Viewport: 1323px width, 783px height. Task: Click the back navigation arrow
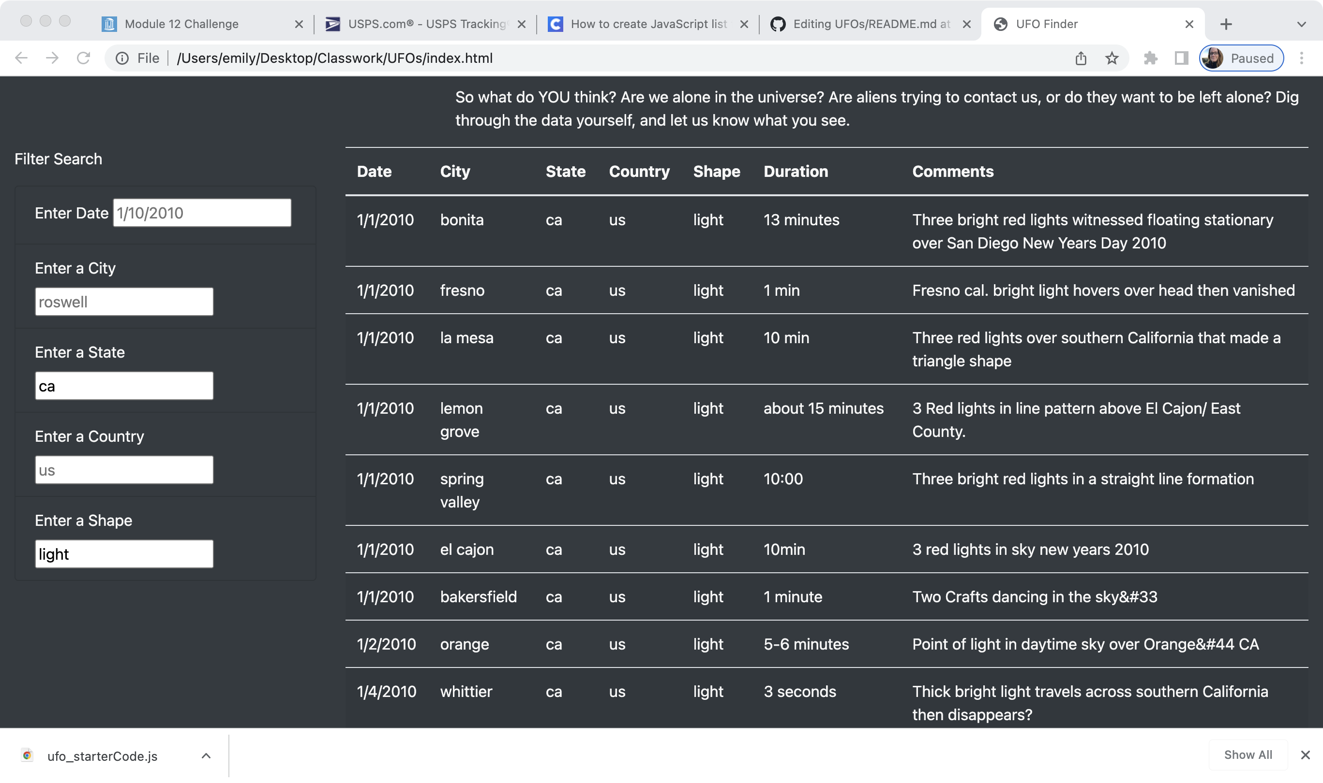[21, 58]
